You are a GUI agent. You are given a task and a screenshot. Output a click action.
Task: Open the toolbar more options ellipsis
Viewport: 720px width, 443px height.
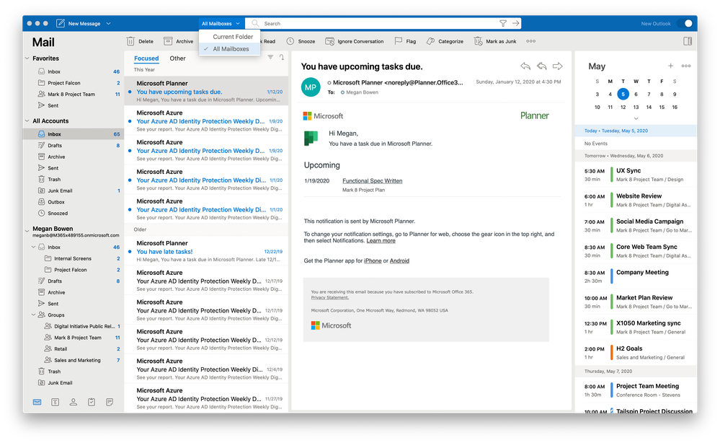click(531, 41)
